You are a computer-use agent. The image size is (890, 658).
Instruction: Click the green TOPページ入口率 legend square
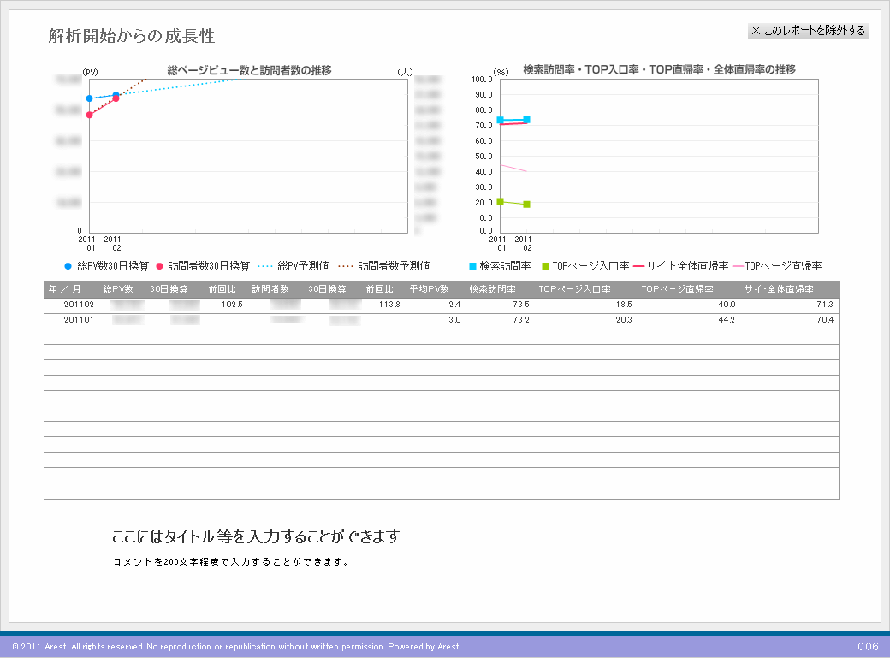[x=545, y=266]
